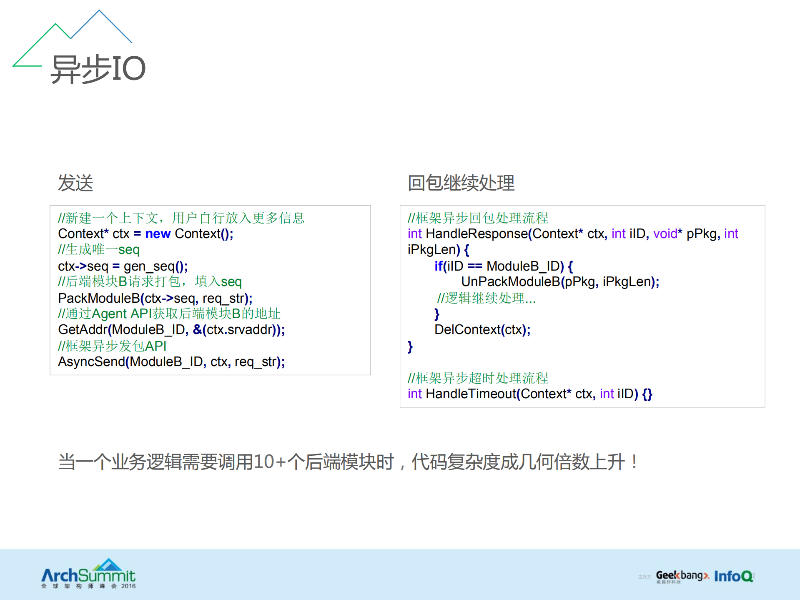
Task: Click the 'if(iID == ModuleB_ID)' statement
Action: pyautogui.click(x=503, y=266)
